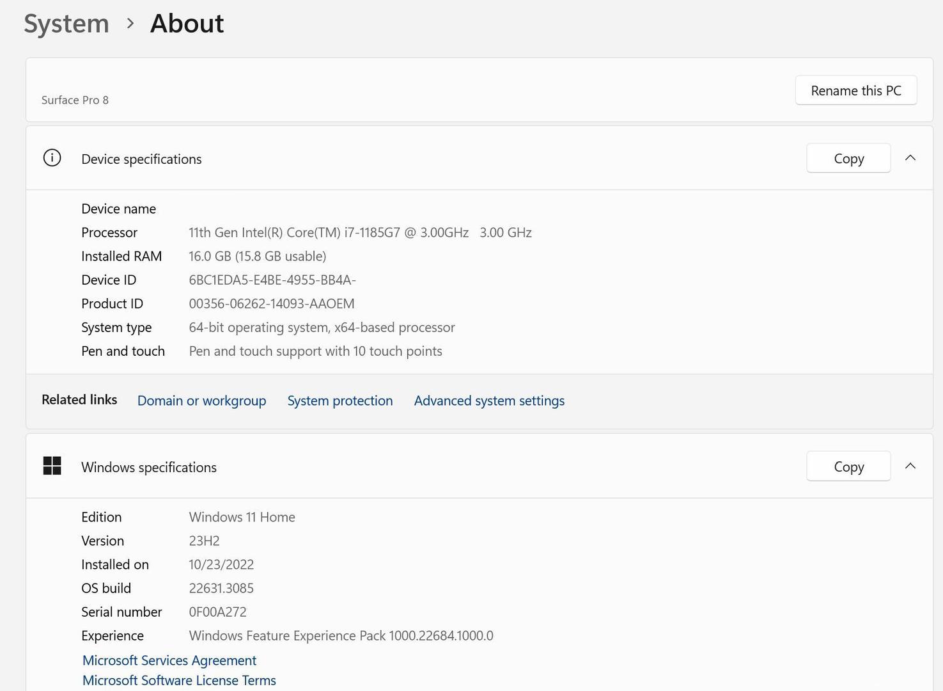Open the Microsoft Services Agreement

tap(169, 660)
